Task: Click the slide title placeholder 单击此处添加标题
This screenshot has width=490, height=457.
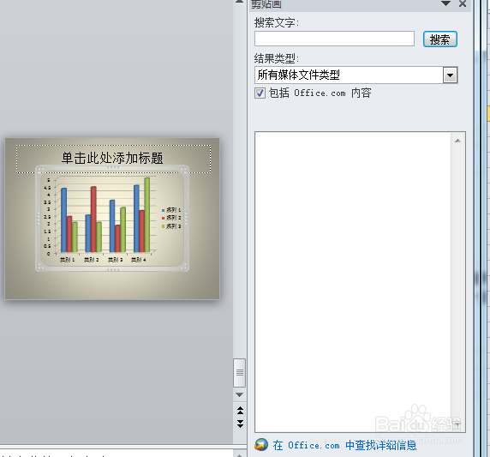Action: (113, 159)
